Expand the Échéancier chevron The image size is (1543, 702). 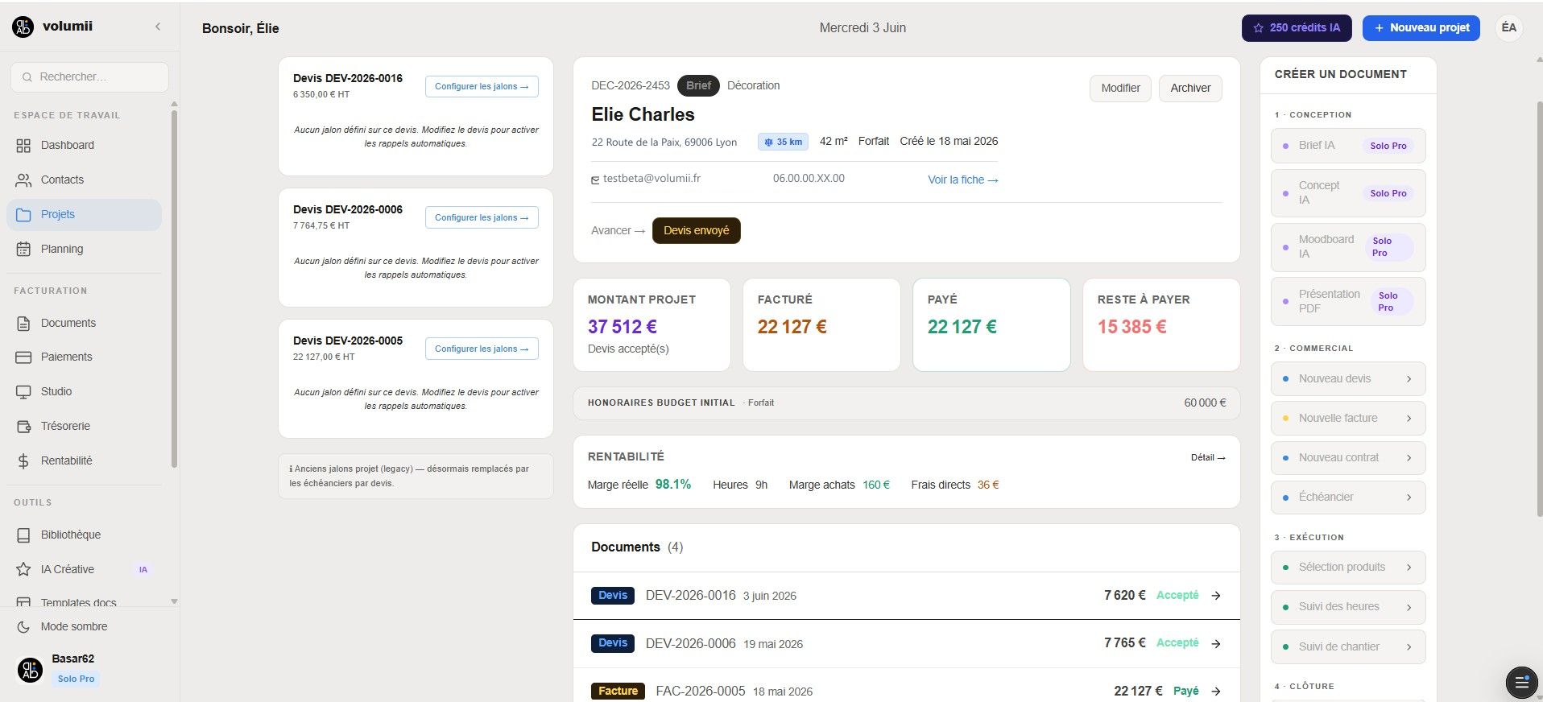(1409, 497)
